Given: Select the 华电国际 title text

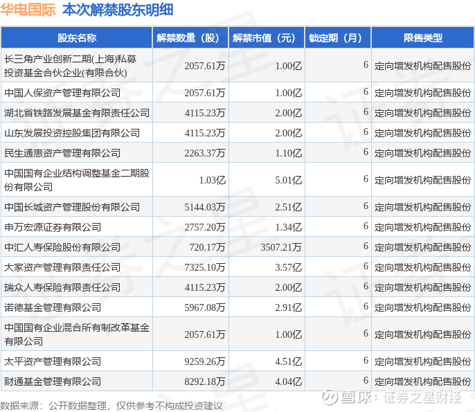Looking at the screenshot, I should click(28, 10).
